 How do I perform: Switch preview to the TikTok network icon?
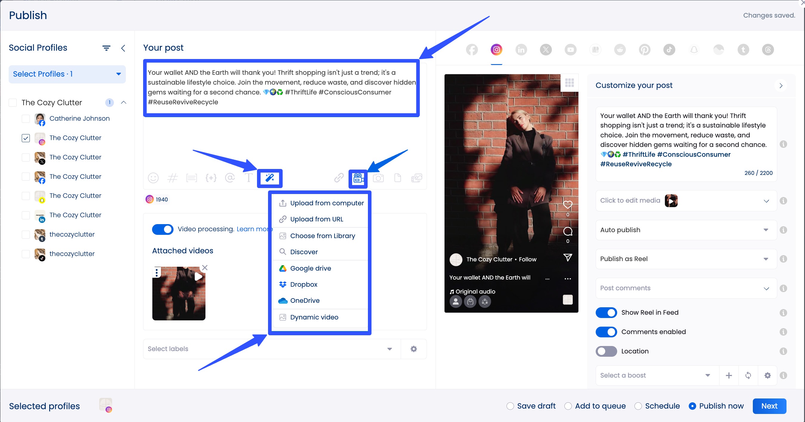click(669, 49)
